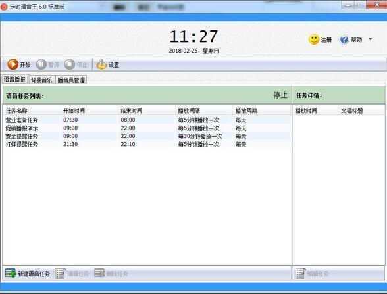Select the 营业准备任务 row
This screenshot has height=294, width=387.
pos(147,120)
